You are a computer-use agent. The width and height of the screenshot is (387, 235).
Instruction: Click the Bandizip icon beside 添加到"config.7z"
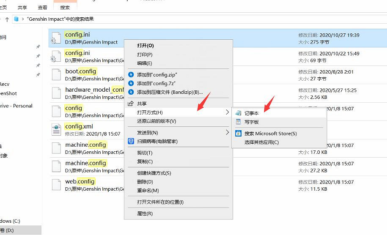click(131, 83)
